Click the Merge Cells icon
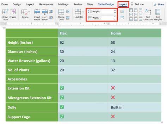Viewport: 167px width, 131px height. pos(61,14)
